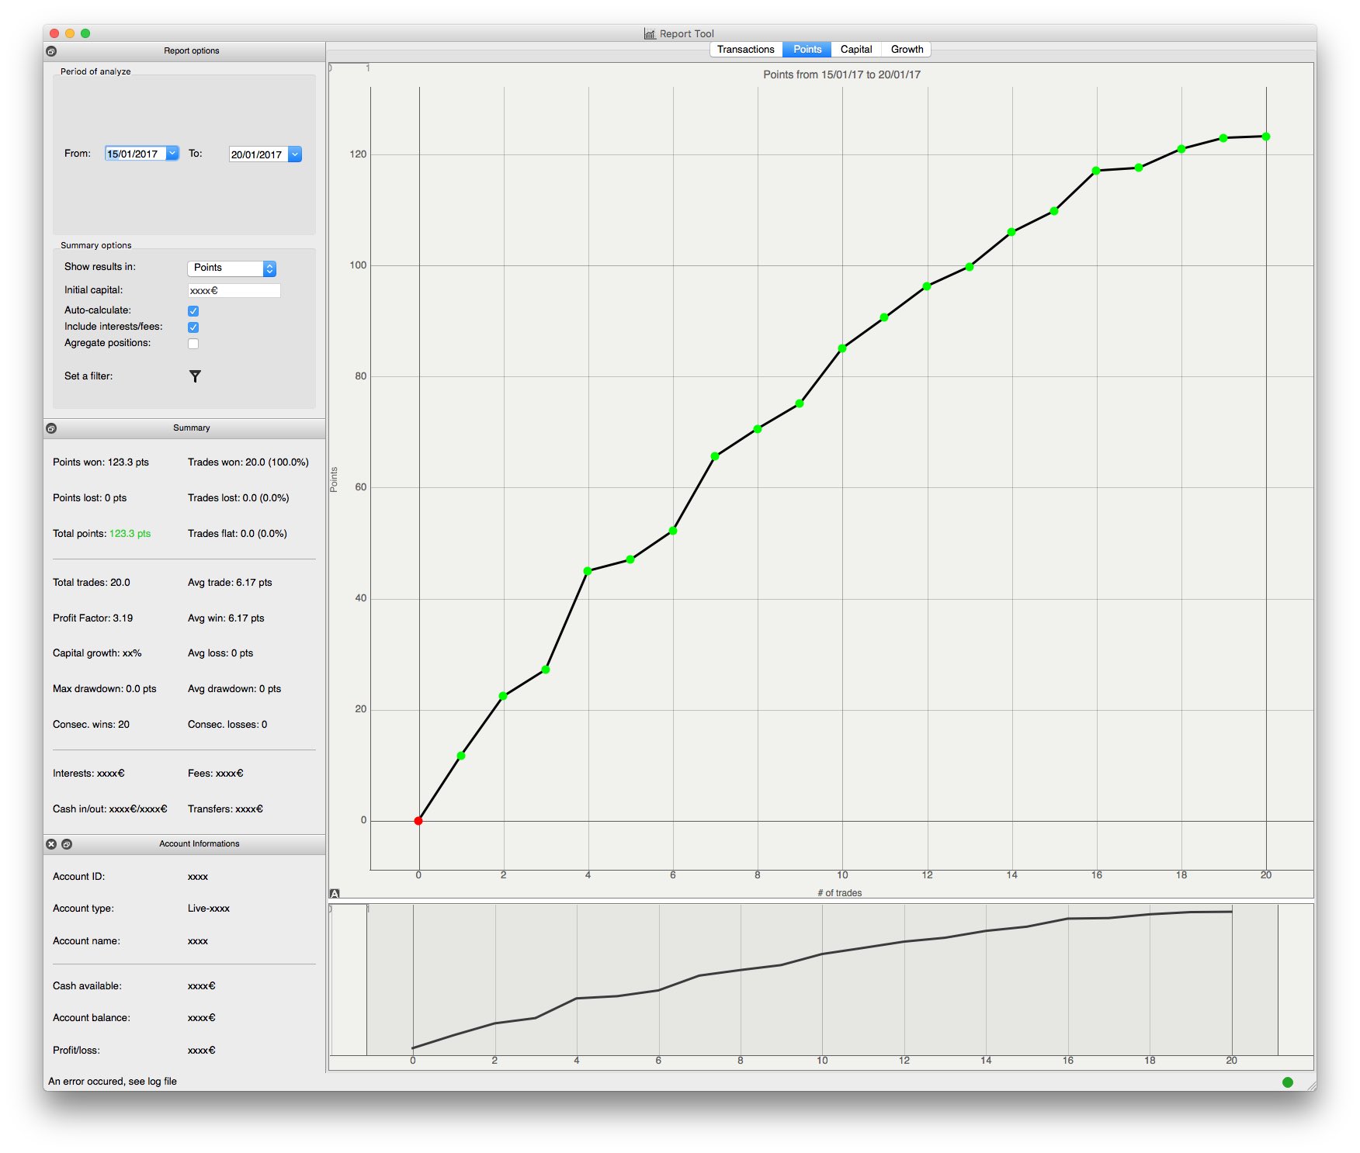Click the Initial capital input field
1360x1153 pixels.
click(234, 291)
